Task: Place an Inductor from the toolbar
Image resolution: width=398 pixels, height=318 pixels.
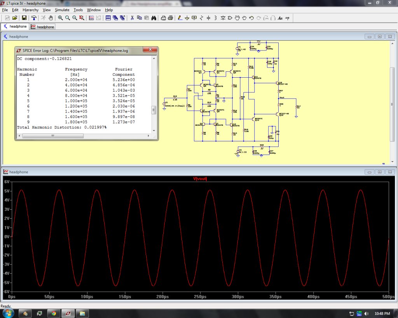Action: pyautogui.click(x=215, y=18)
